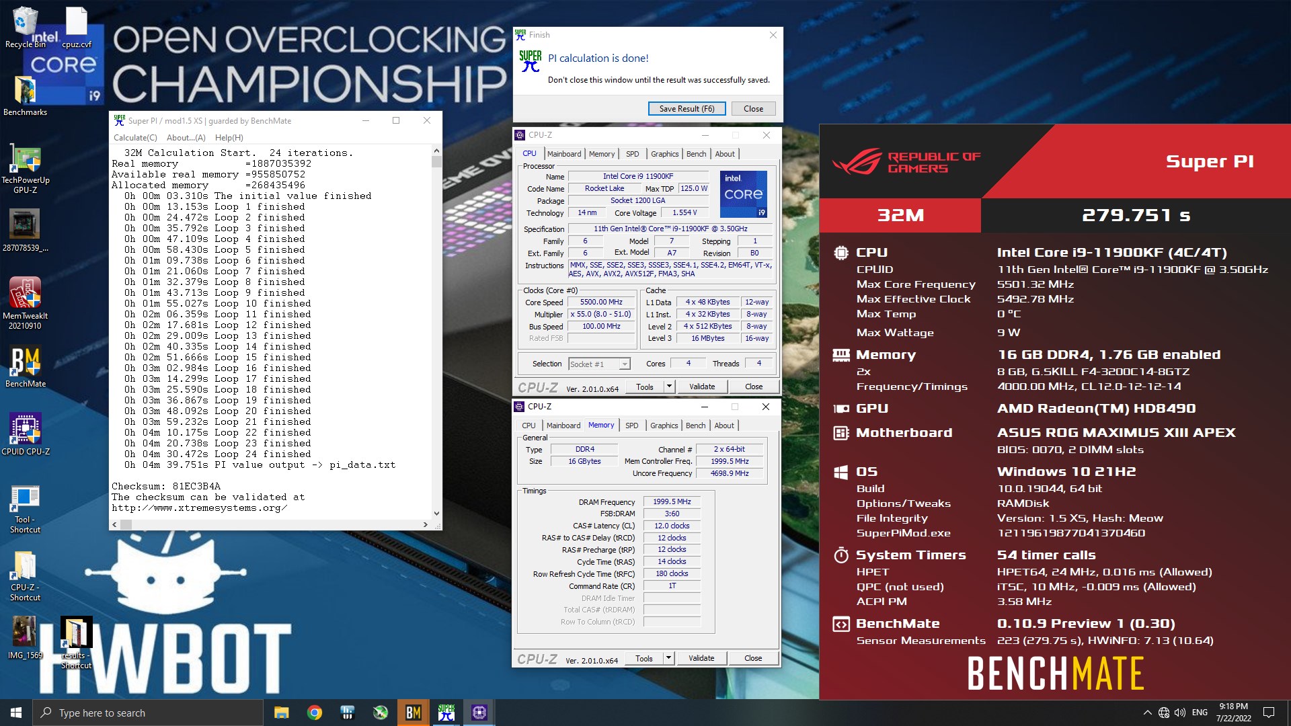This screenshot has width=1291, height=726.
Task: Switch to Bench tab in lower CPU-Z
Action: [695, 426]
